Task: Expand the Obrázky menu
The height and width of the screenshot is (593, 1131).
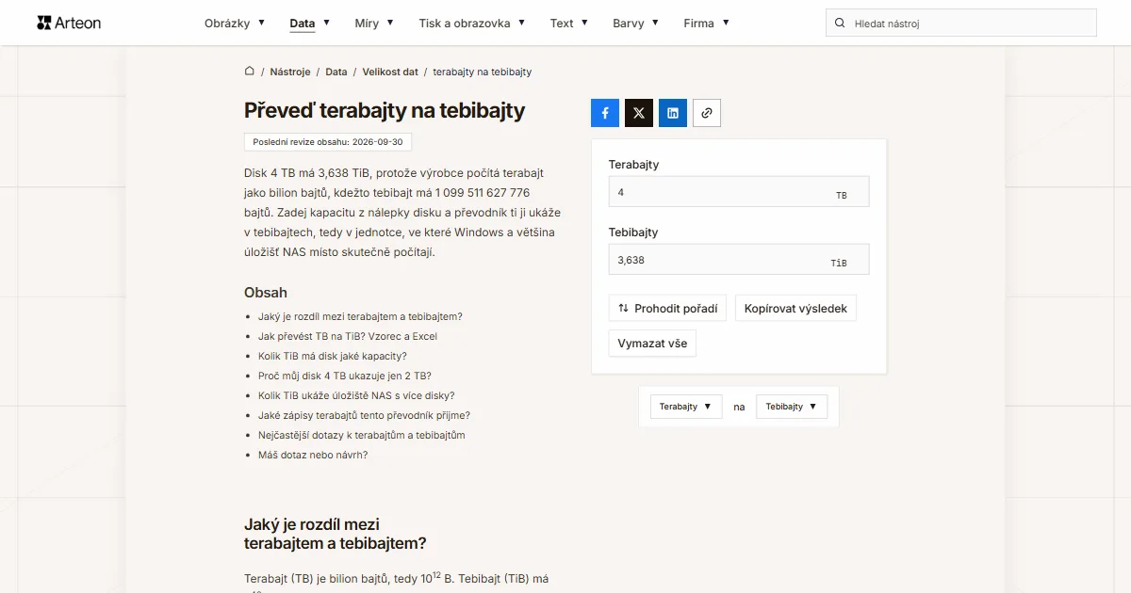Action: click(x=235, y=23)
